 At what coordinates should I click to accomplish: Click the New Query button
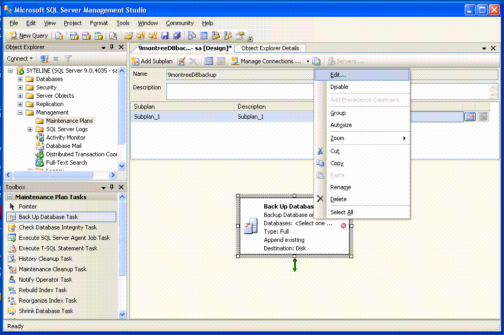(28, 35)
